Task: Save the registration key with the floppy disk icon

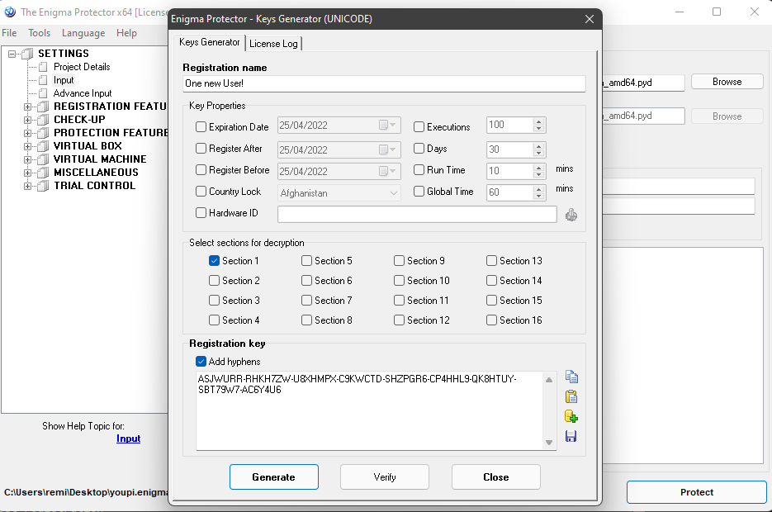Action: point(571,437)
